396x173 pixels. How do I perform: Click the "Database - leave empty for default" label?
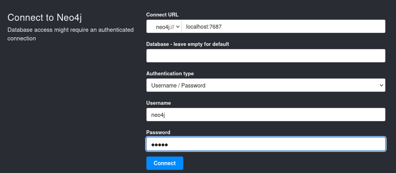coord(187,44)
